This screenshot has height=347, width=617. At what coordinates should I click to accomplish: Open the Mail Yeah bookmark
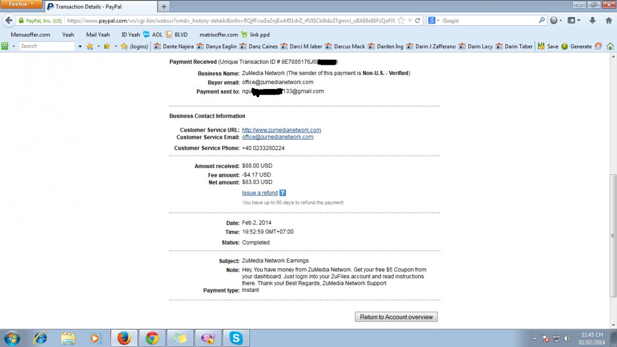click(x=98, y=34)
